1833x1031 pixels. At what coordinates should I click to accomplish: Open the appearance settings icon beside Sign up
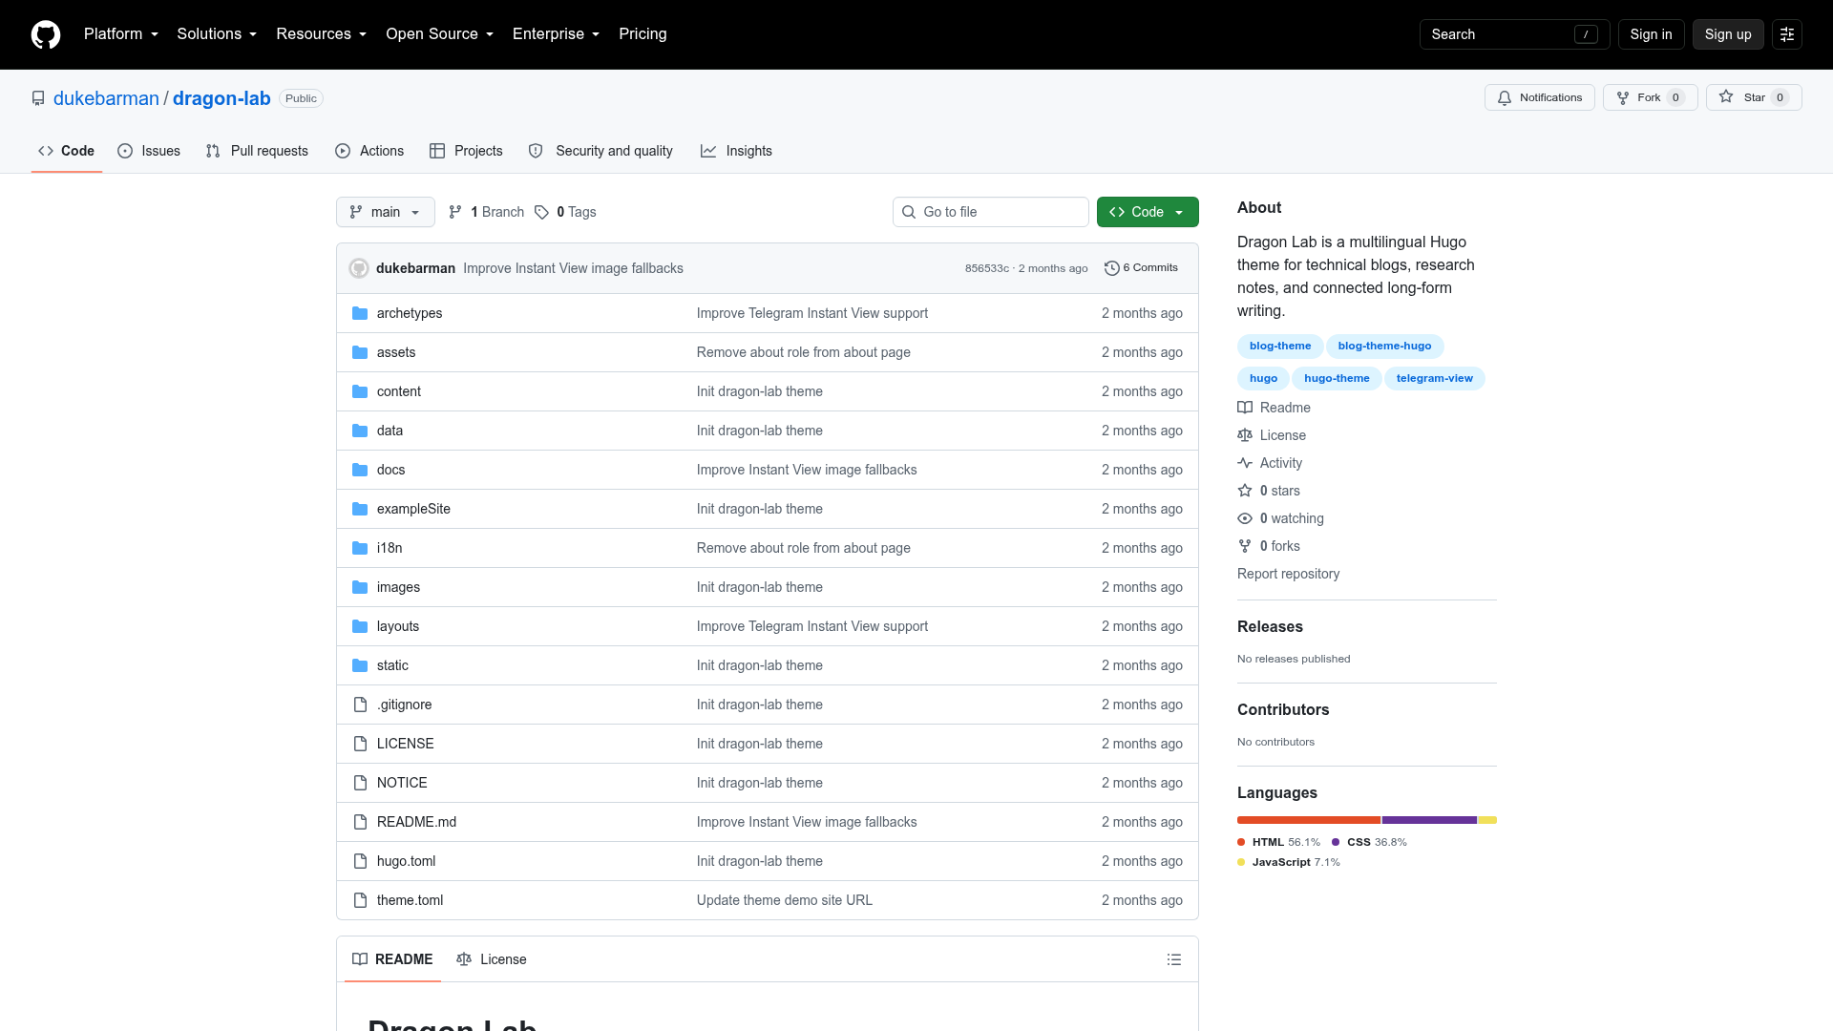click(1787, 34)
